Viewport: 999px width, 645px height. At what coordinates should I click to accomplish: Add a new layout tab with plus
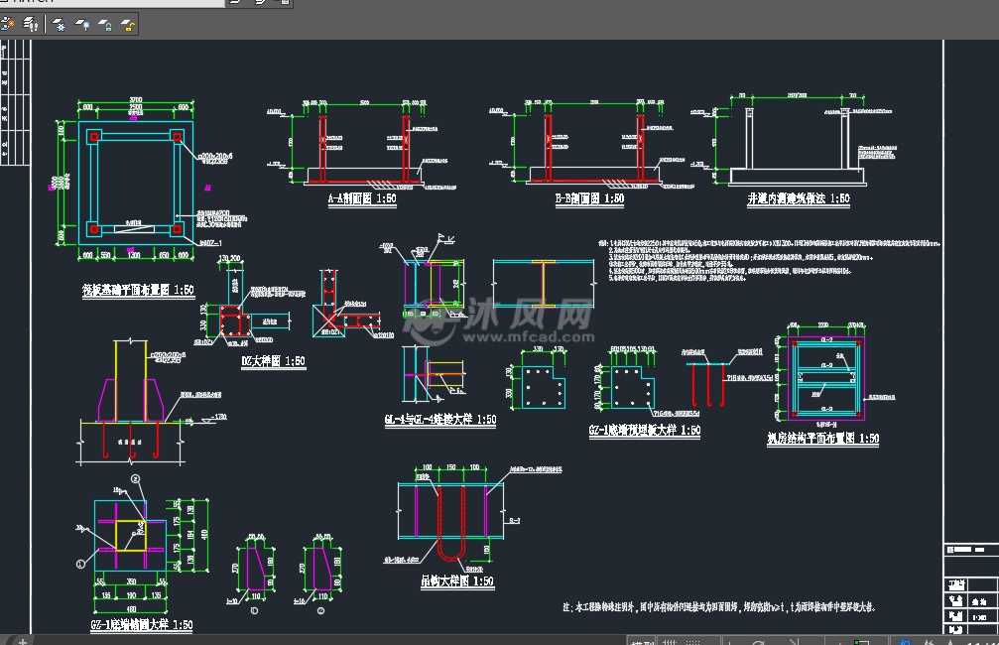pos(22,641)
